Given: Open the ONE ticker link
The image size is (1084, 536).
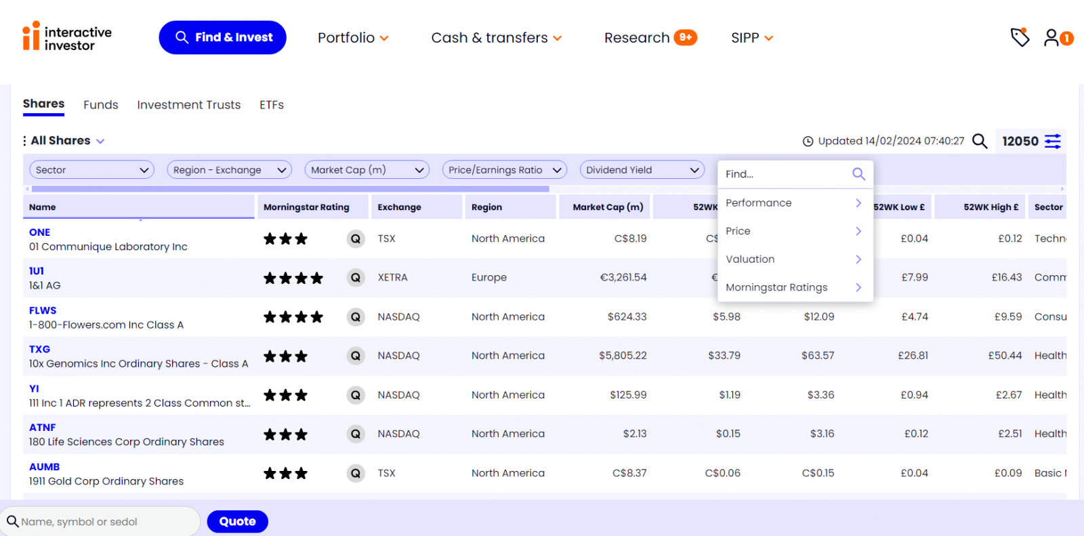Looking at the screenshot, I should tap(39, 232).
